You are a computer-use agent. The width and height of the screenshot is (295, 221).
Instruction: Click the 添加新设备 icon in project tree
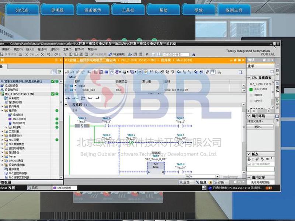click(x=2, y=85)
